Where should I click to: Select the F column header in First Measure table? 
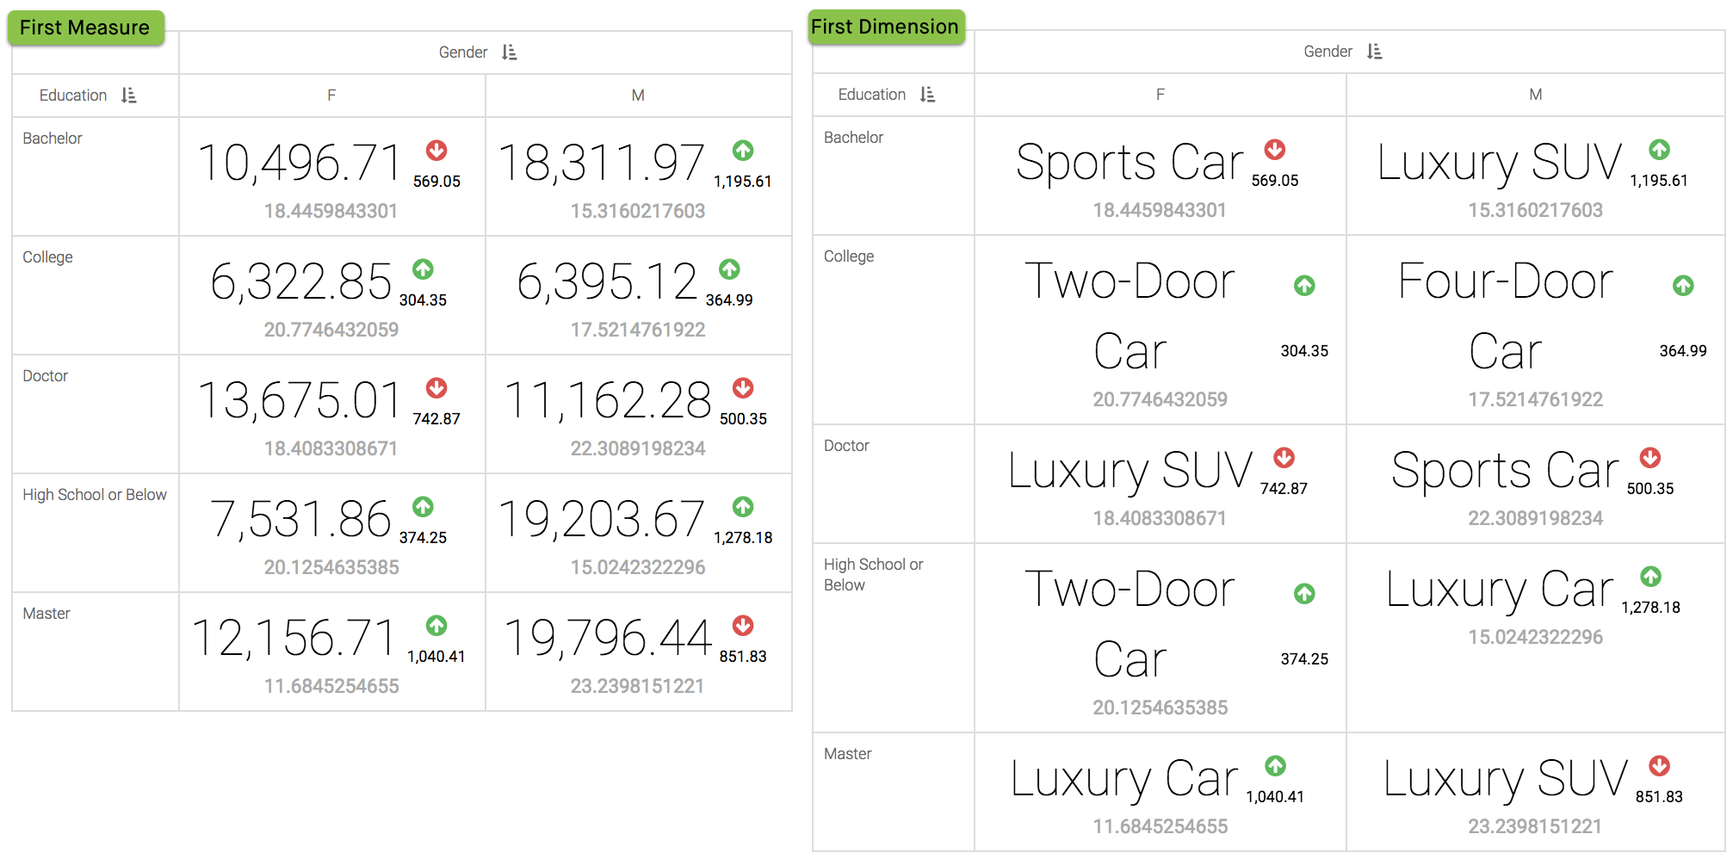(x=331, y=96)
